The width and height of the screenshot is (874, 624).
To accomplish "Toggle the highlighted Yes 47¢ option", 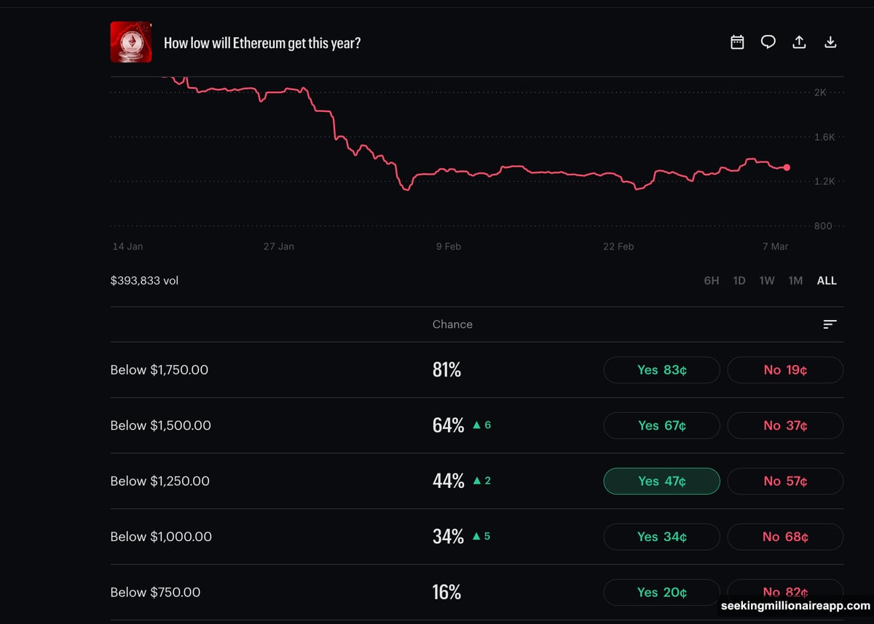I will click(x=661, y=481).
